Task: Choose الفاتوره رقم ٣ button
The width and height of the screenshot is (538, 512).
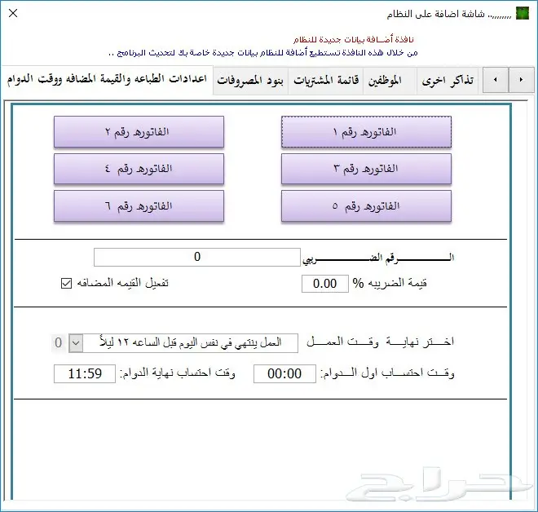Action: [x=366, y=169]
